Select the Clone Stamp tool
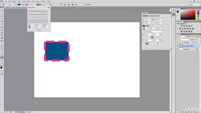Image resolution: width=201 pixels, height=113 pixels. [2, 33]
